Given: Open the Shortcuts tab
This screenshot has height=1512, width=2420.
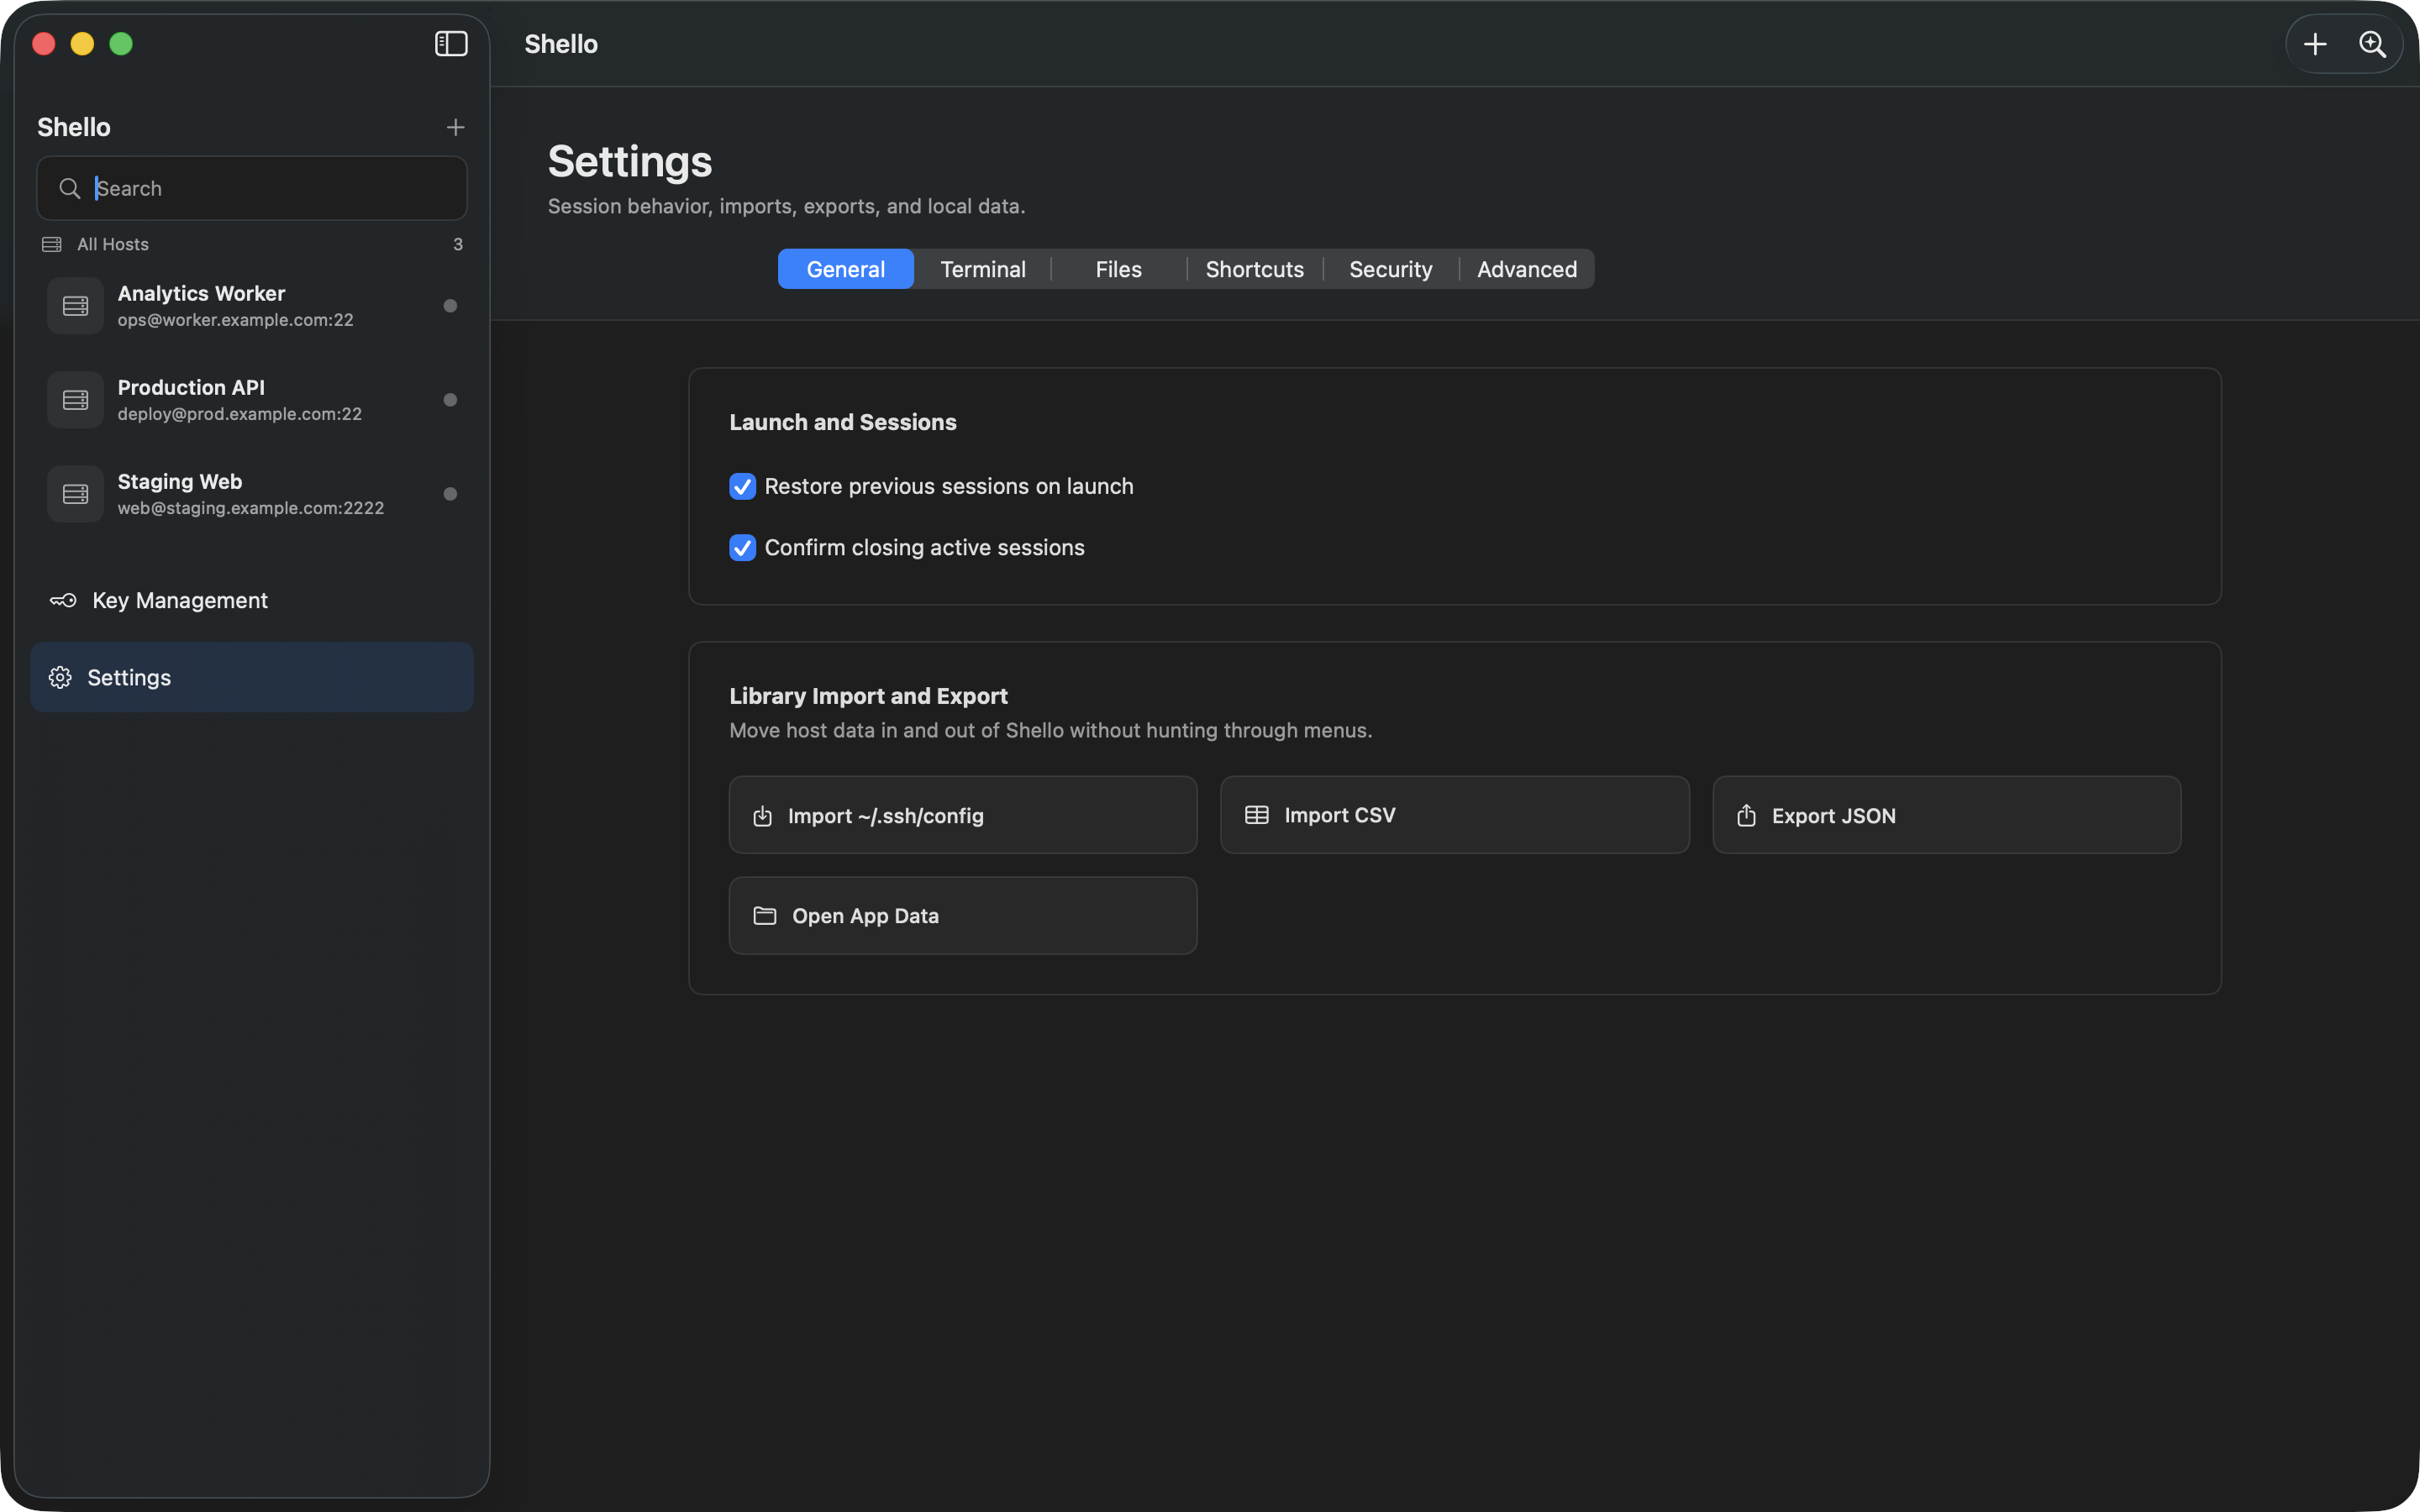Looking at the screenshot, I should 1255,269.
